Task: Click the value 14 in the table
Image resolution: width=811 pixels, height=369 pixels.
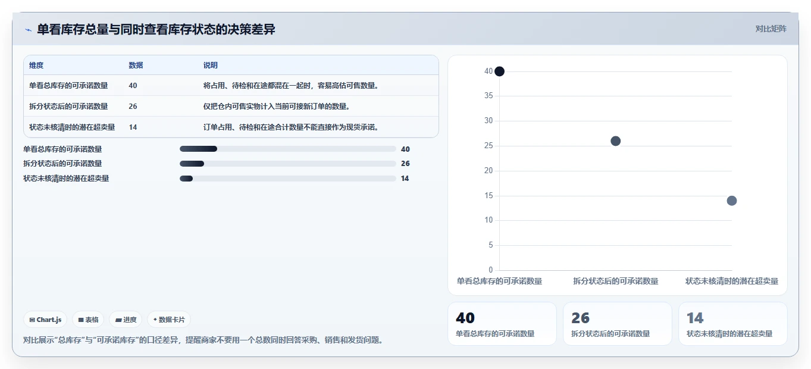Action: [x=133, y=127]
